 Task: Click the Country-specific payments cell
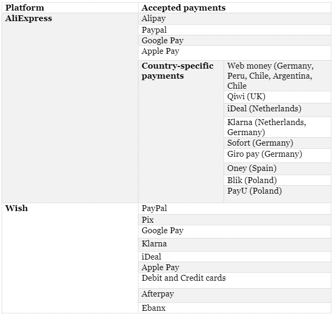tap(178, 71)
